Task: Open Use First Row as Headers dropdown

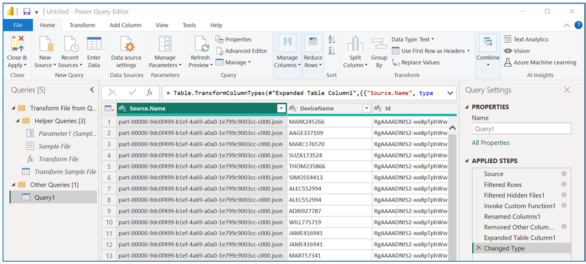Action: (431, 51)
